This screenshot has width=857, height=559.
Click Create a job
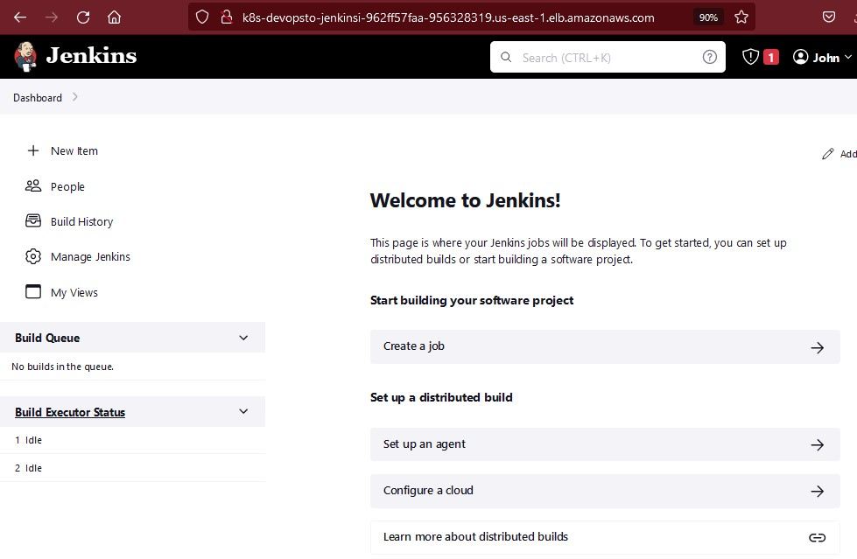605,346
